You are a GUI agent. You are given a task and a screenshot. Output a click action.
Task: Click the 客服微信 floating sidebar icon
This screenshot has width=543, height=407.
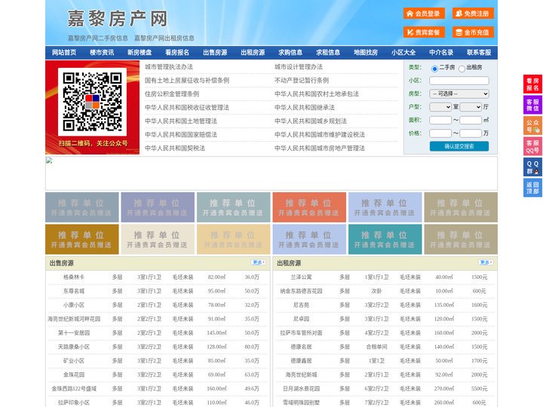[532, 105]
